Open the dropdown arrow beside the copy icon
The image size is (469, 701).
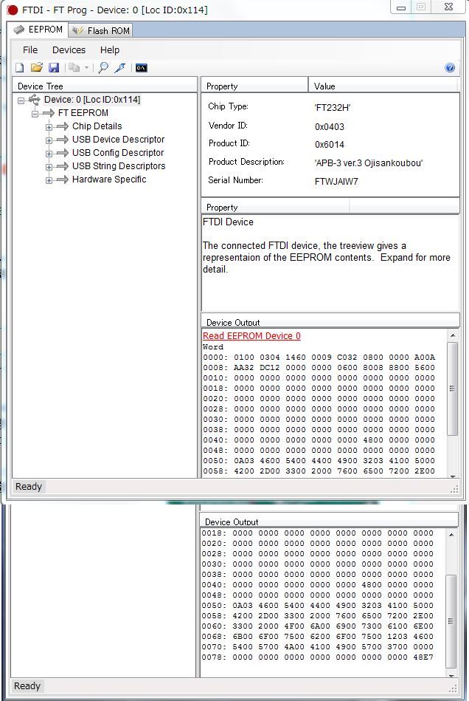tap(86, 68)
